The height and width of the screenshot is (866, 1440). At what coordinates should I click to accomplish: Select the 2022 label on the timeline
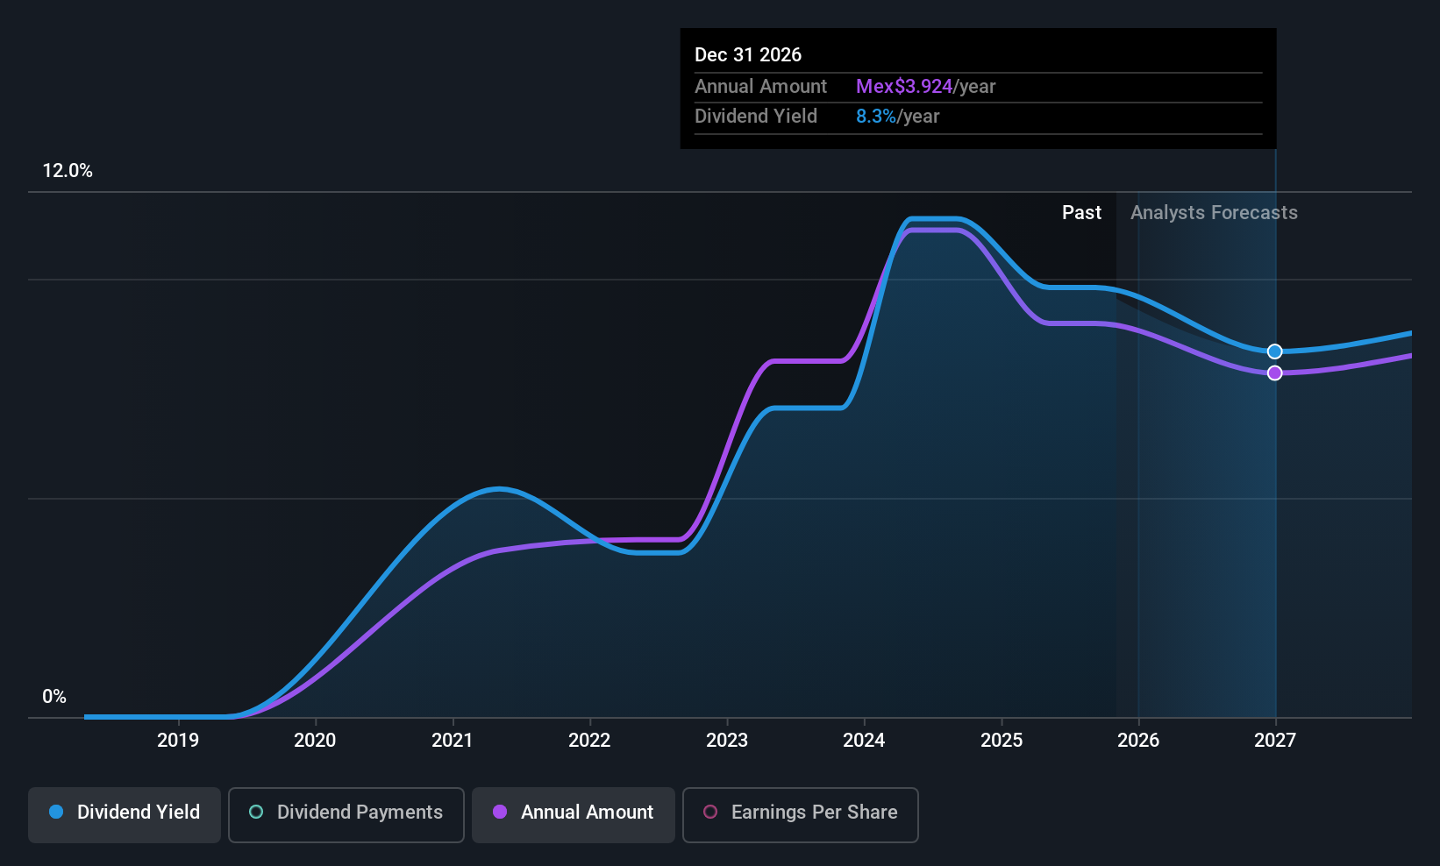pyautogui.click(x=589, y=741)
